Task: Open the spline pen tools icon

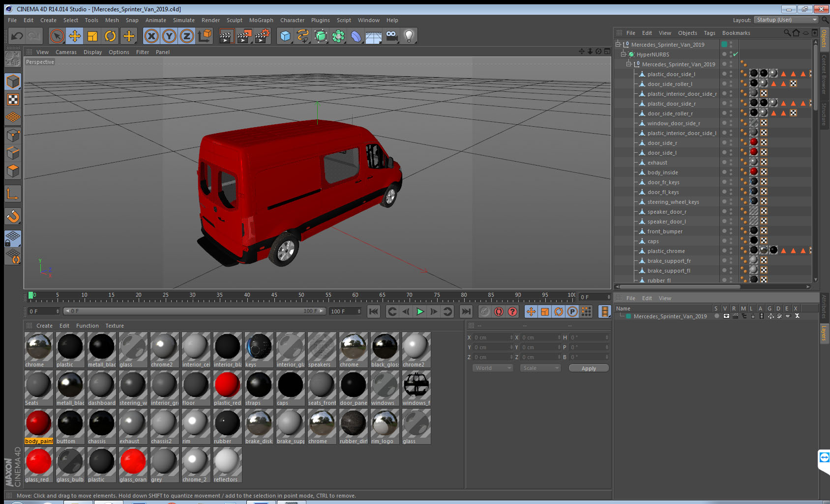Action: pyautogui.click(x=303, y=36)
